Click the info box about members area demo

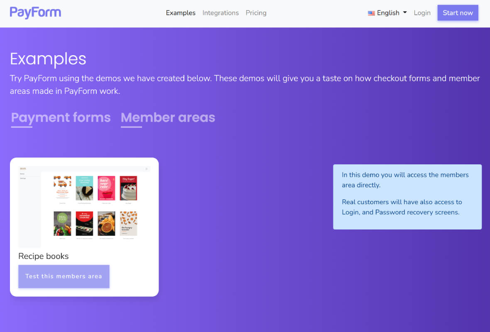point(407,197)
